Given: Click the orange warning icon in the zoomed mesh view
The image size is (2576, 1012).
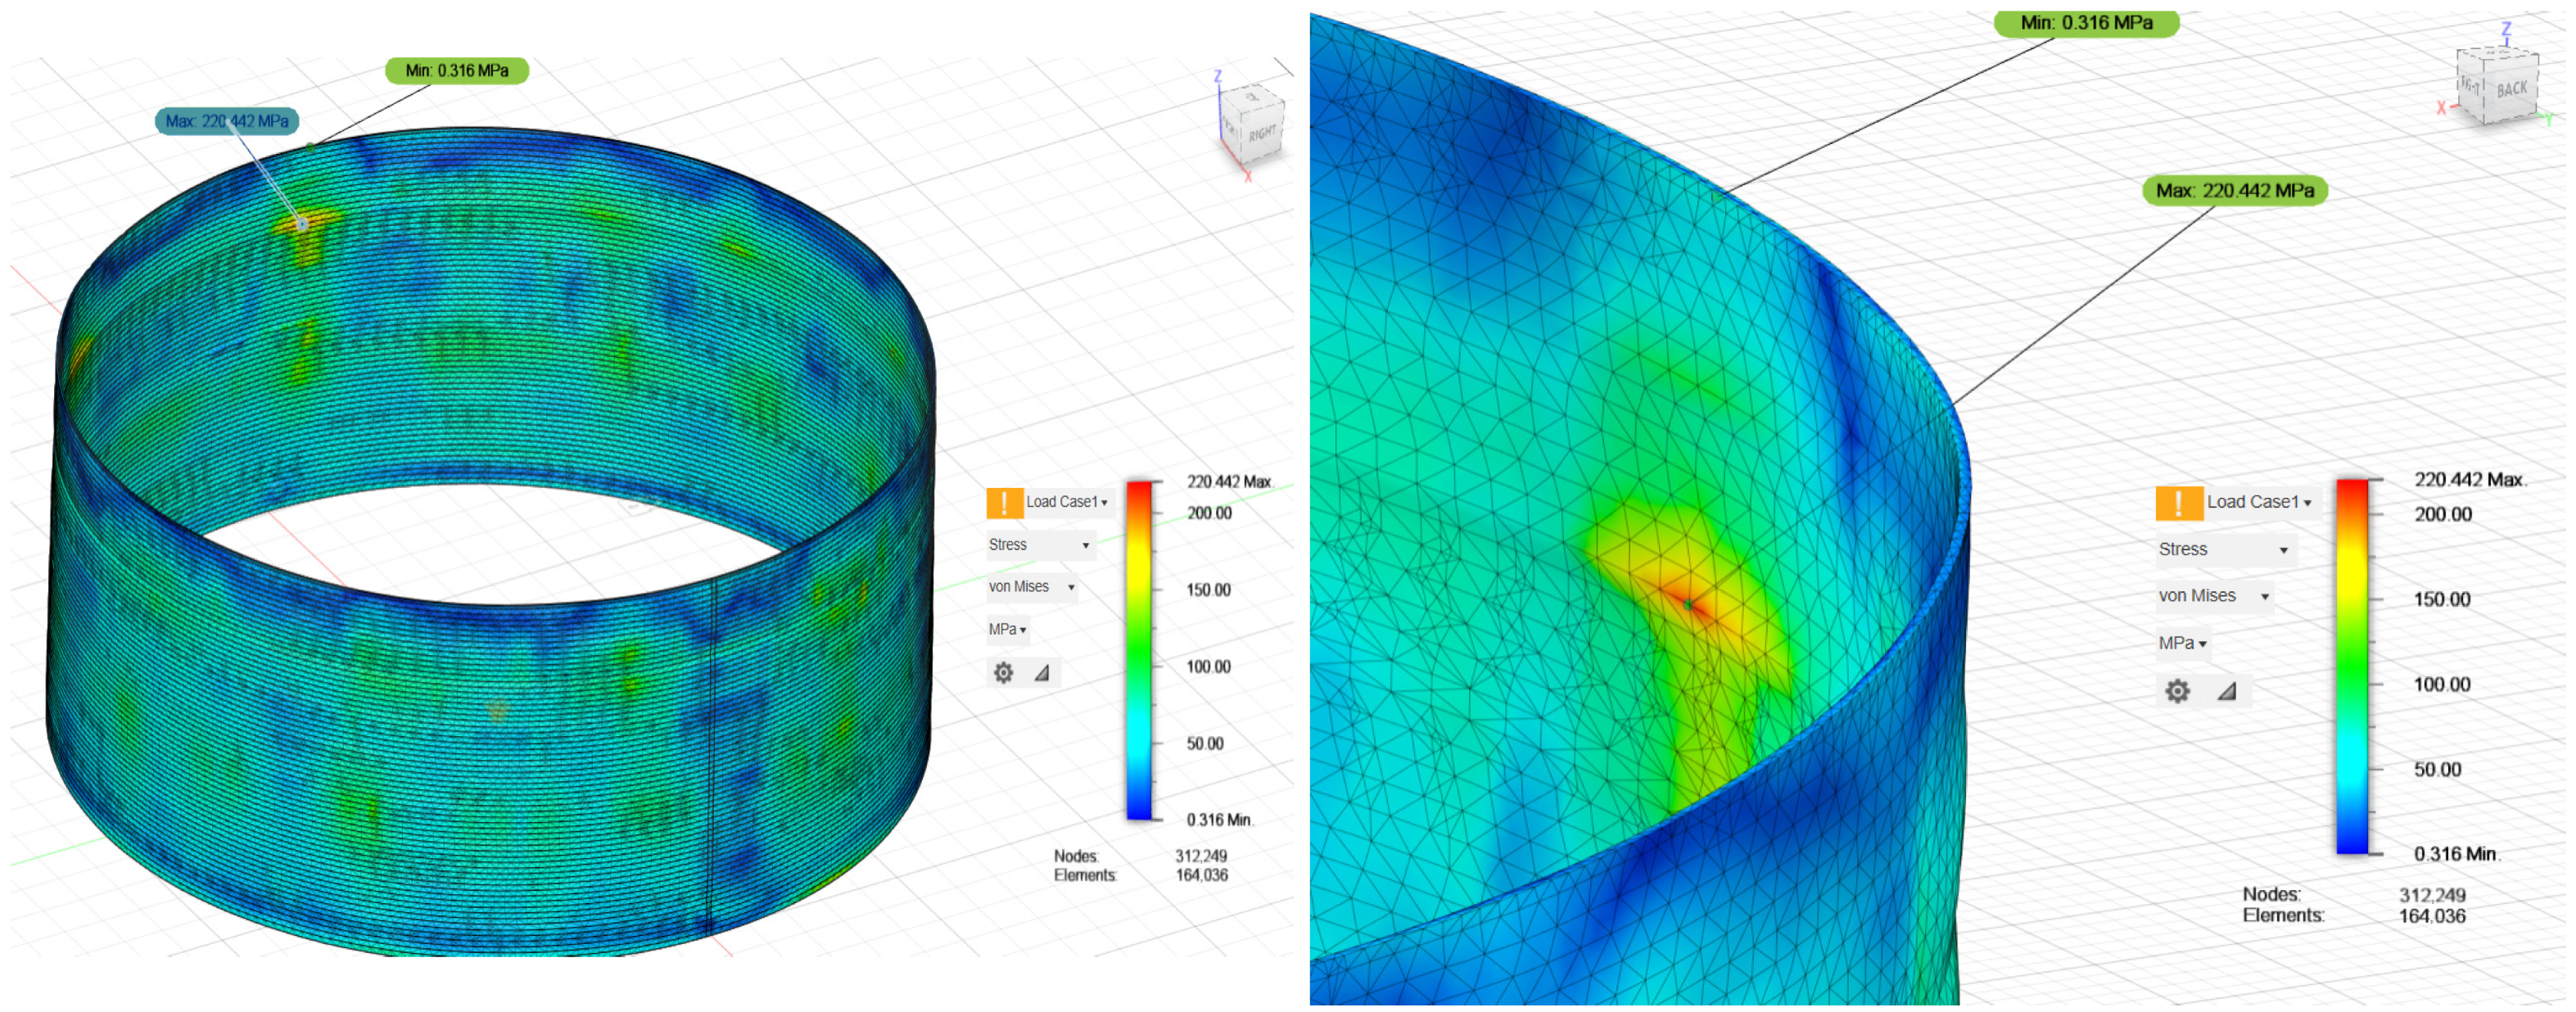Looking at the screenshot, I should [2178, 503].
